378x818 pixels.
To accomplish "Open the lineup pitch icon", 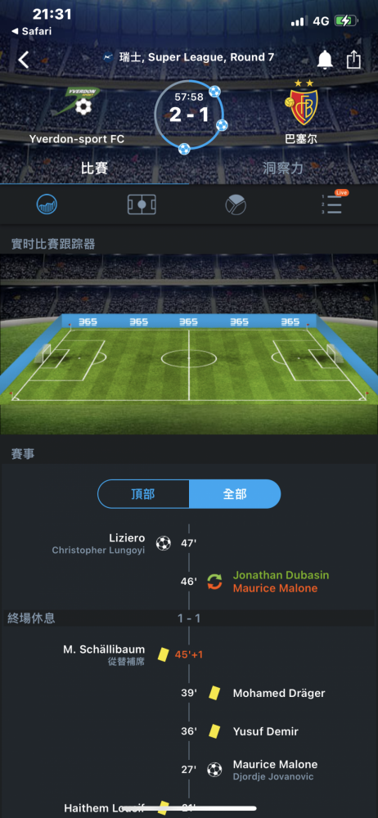I will pos(142,204).
